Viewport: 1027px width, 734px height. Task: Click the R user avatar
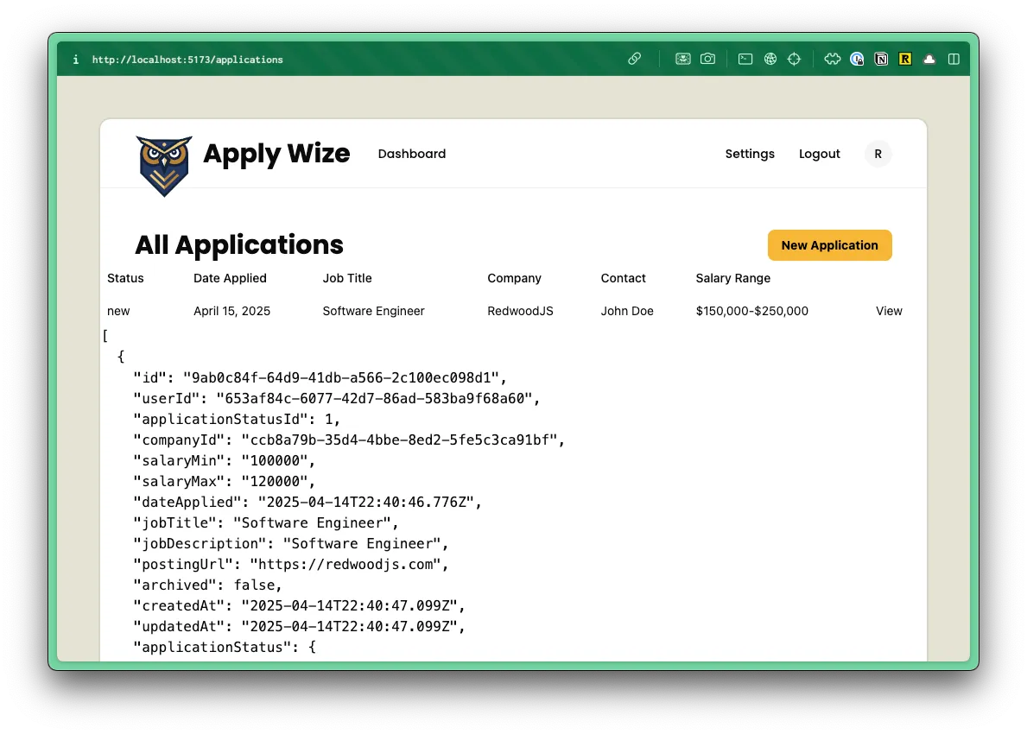(878, 154)
